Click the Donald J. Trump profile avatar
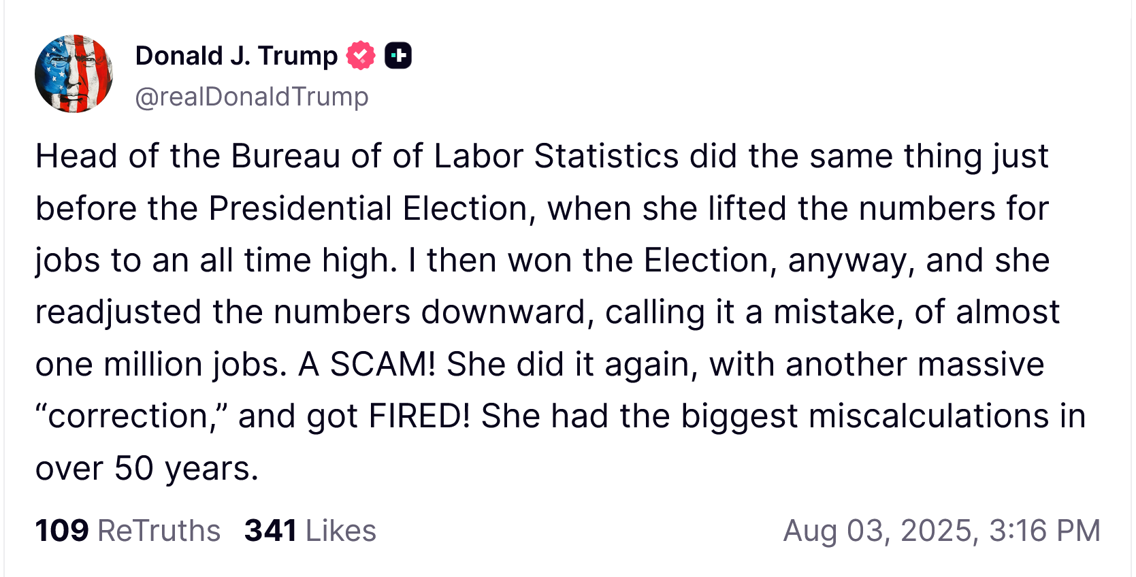1136x577 pixels. pos(74,73)
